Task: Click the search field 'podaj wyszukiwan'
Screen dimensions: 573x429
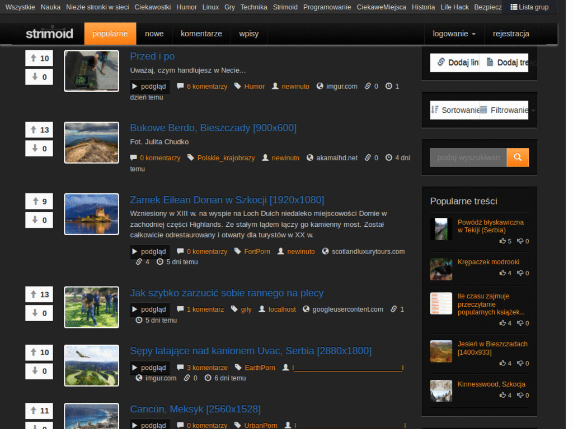Action: point(468,158)
